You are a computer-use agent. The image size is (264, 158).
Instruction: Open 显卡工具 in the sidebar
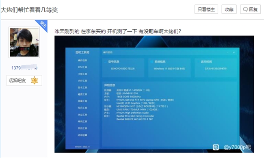82,87
